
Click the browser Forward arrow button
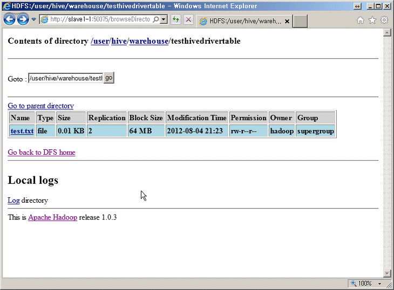[23, 20]
